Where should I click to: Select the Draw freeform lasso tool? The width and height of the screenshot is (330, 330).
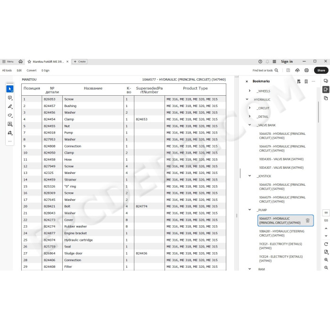(10, 115)
